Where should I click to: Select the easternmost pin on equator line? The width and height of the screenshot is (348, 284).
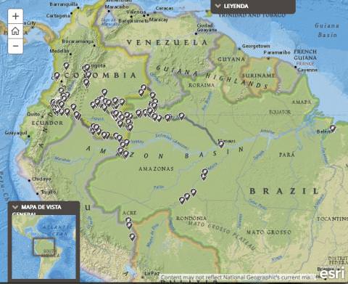181,116
